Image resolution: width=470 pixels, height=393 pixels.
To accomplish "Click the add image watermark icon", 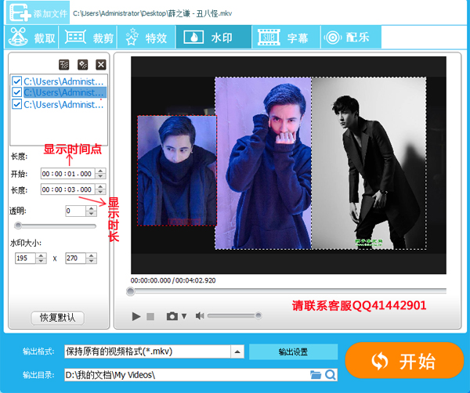I will 83,65.
